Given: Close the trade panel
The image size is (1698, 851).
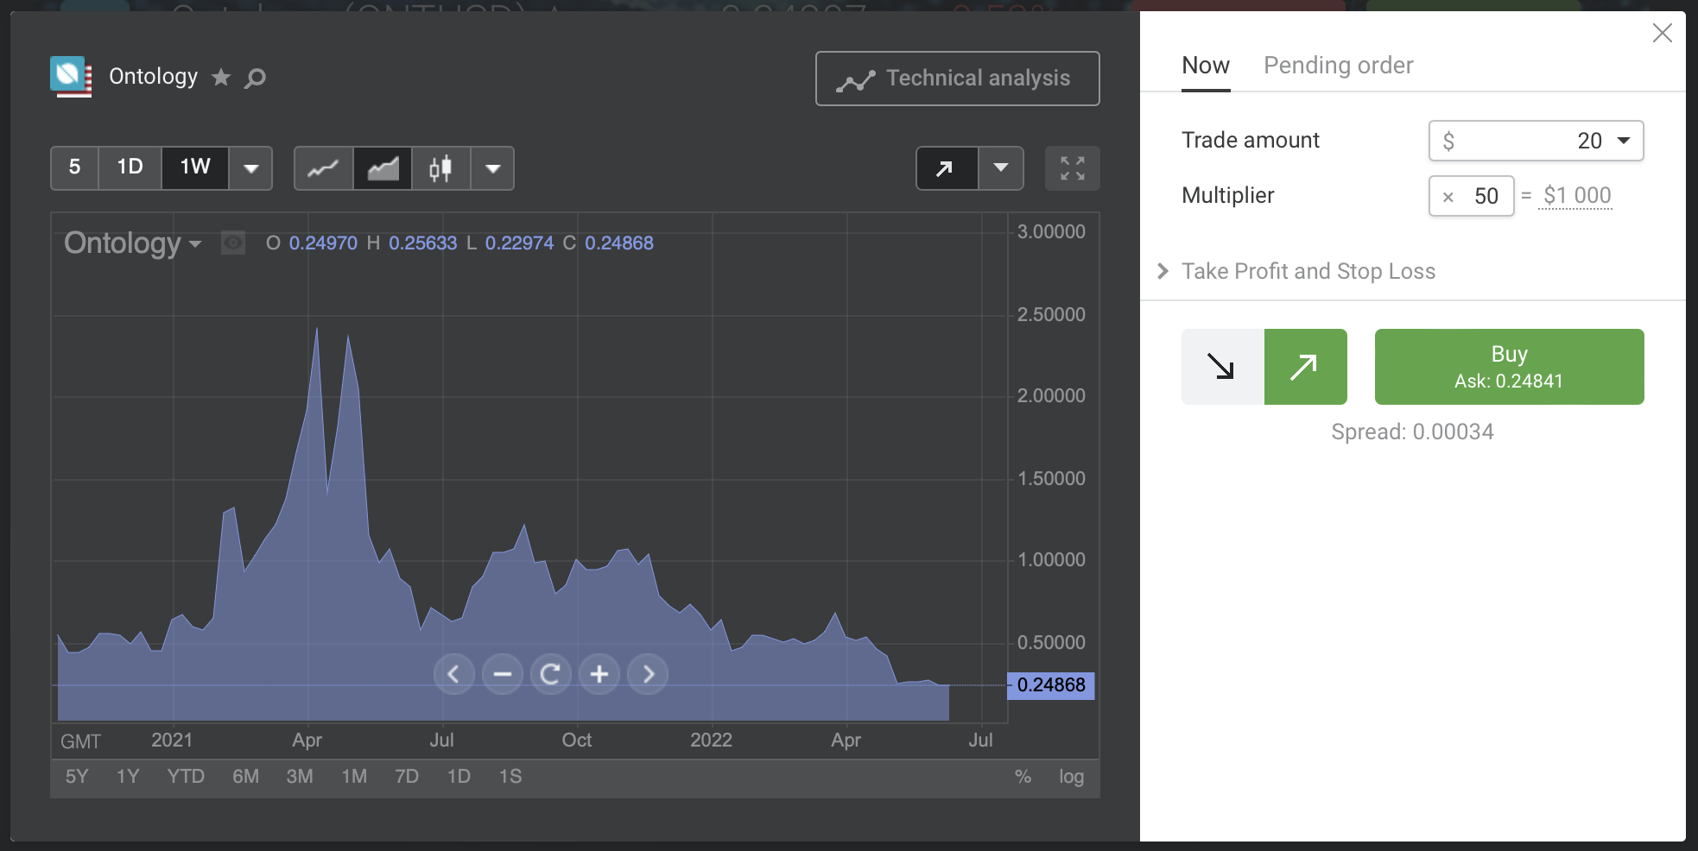Looking at the screenshot, I should point(1662,33).
